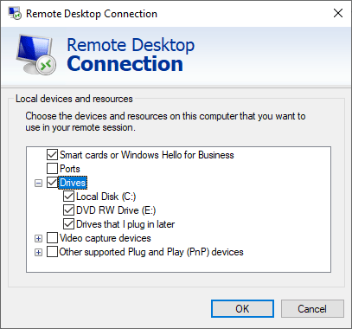Enable Other supported Plug and Play devices checkbox
The width and height of the screenshot is (352, 329).
(52, 252)
